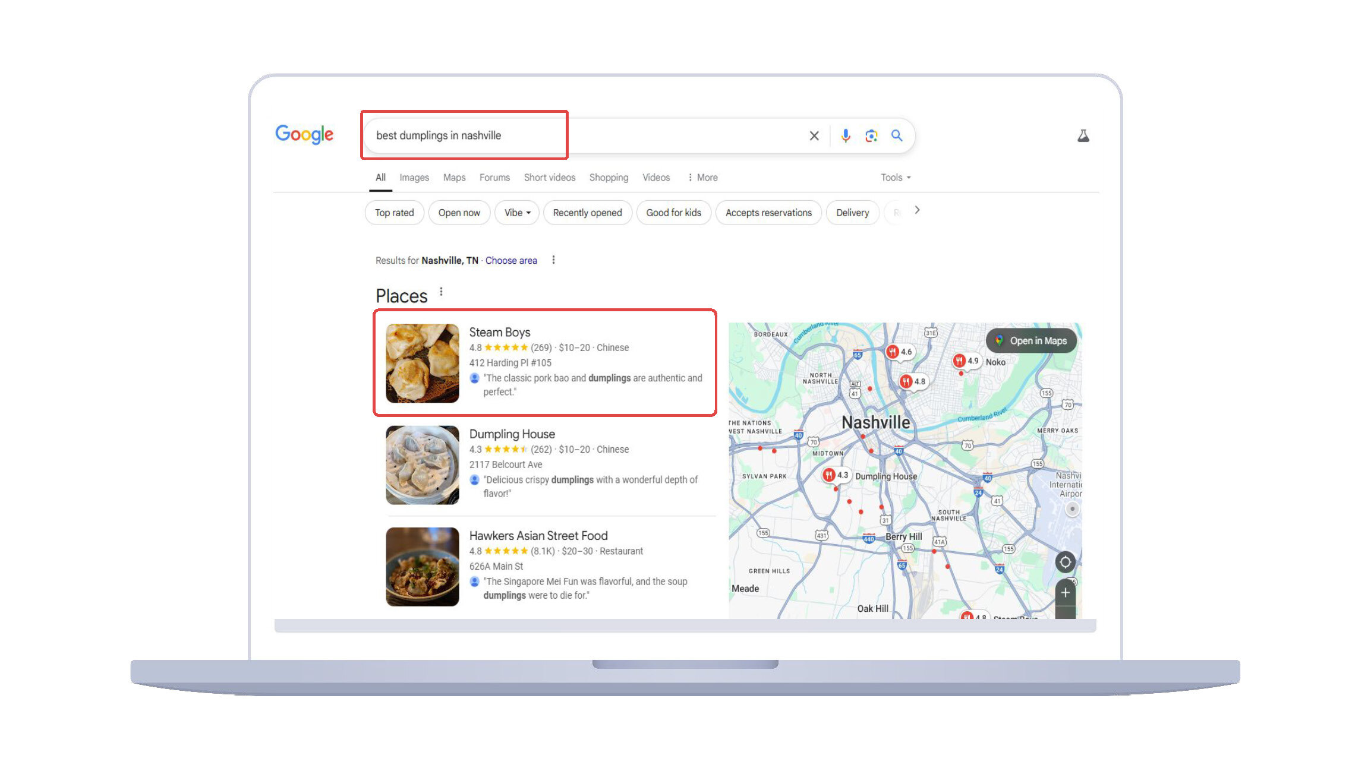Switch to the Forums tab
1371x771 pixels.
[494, 178]
